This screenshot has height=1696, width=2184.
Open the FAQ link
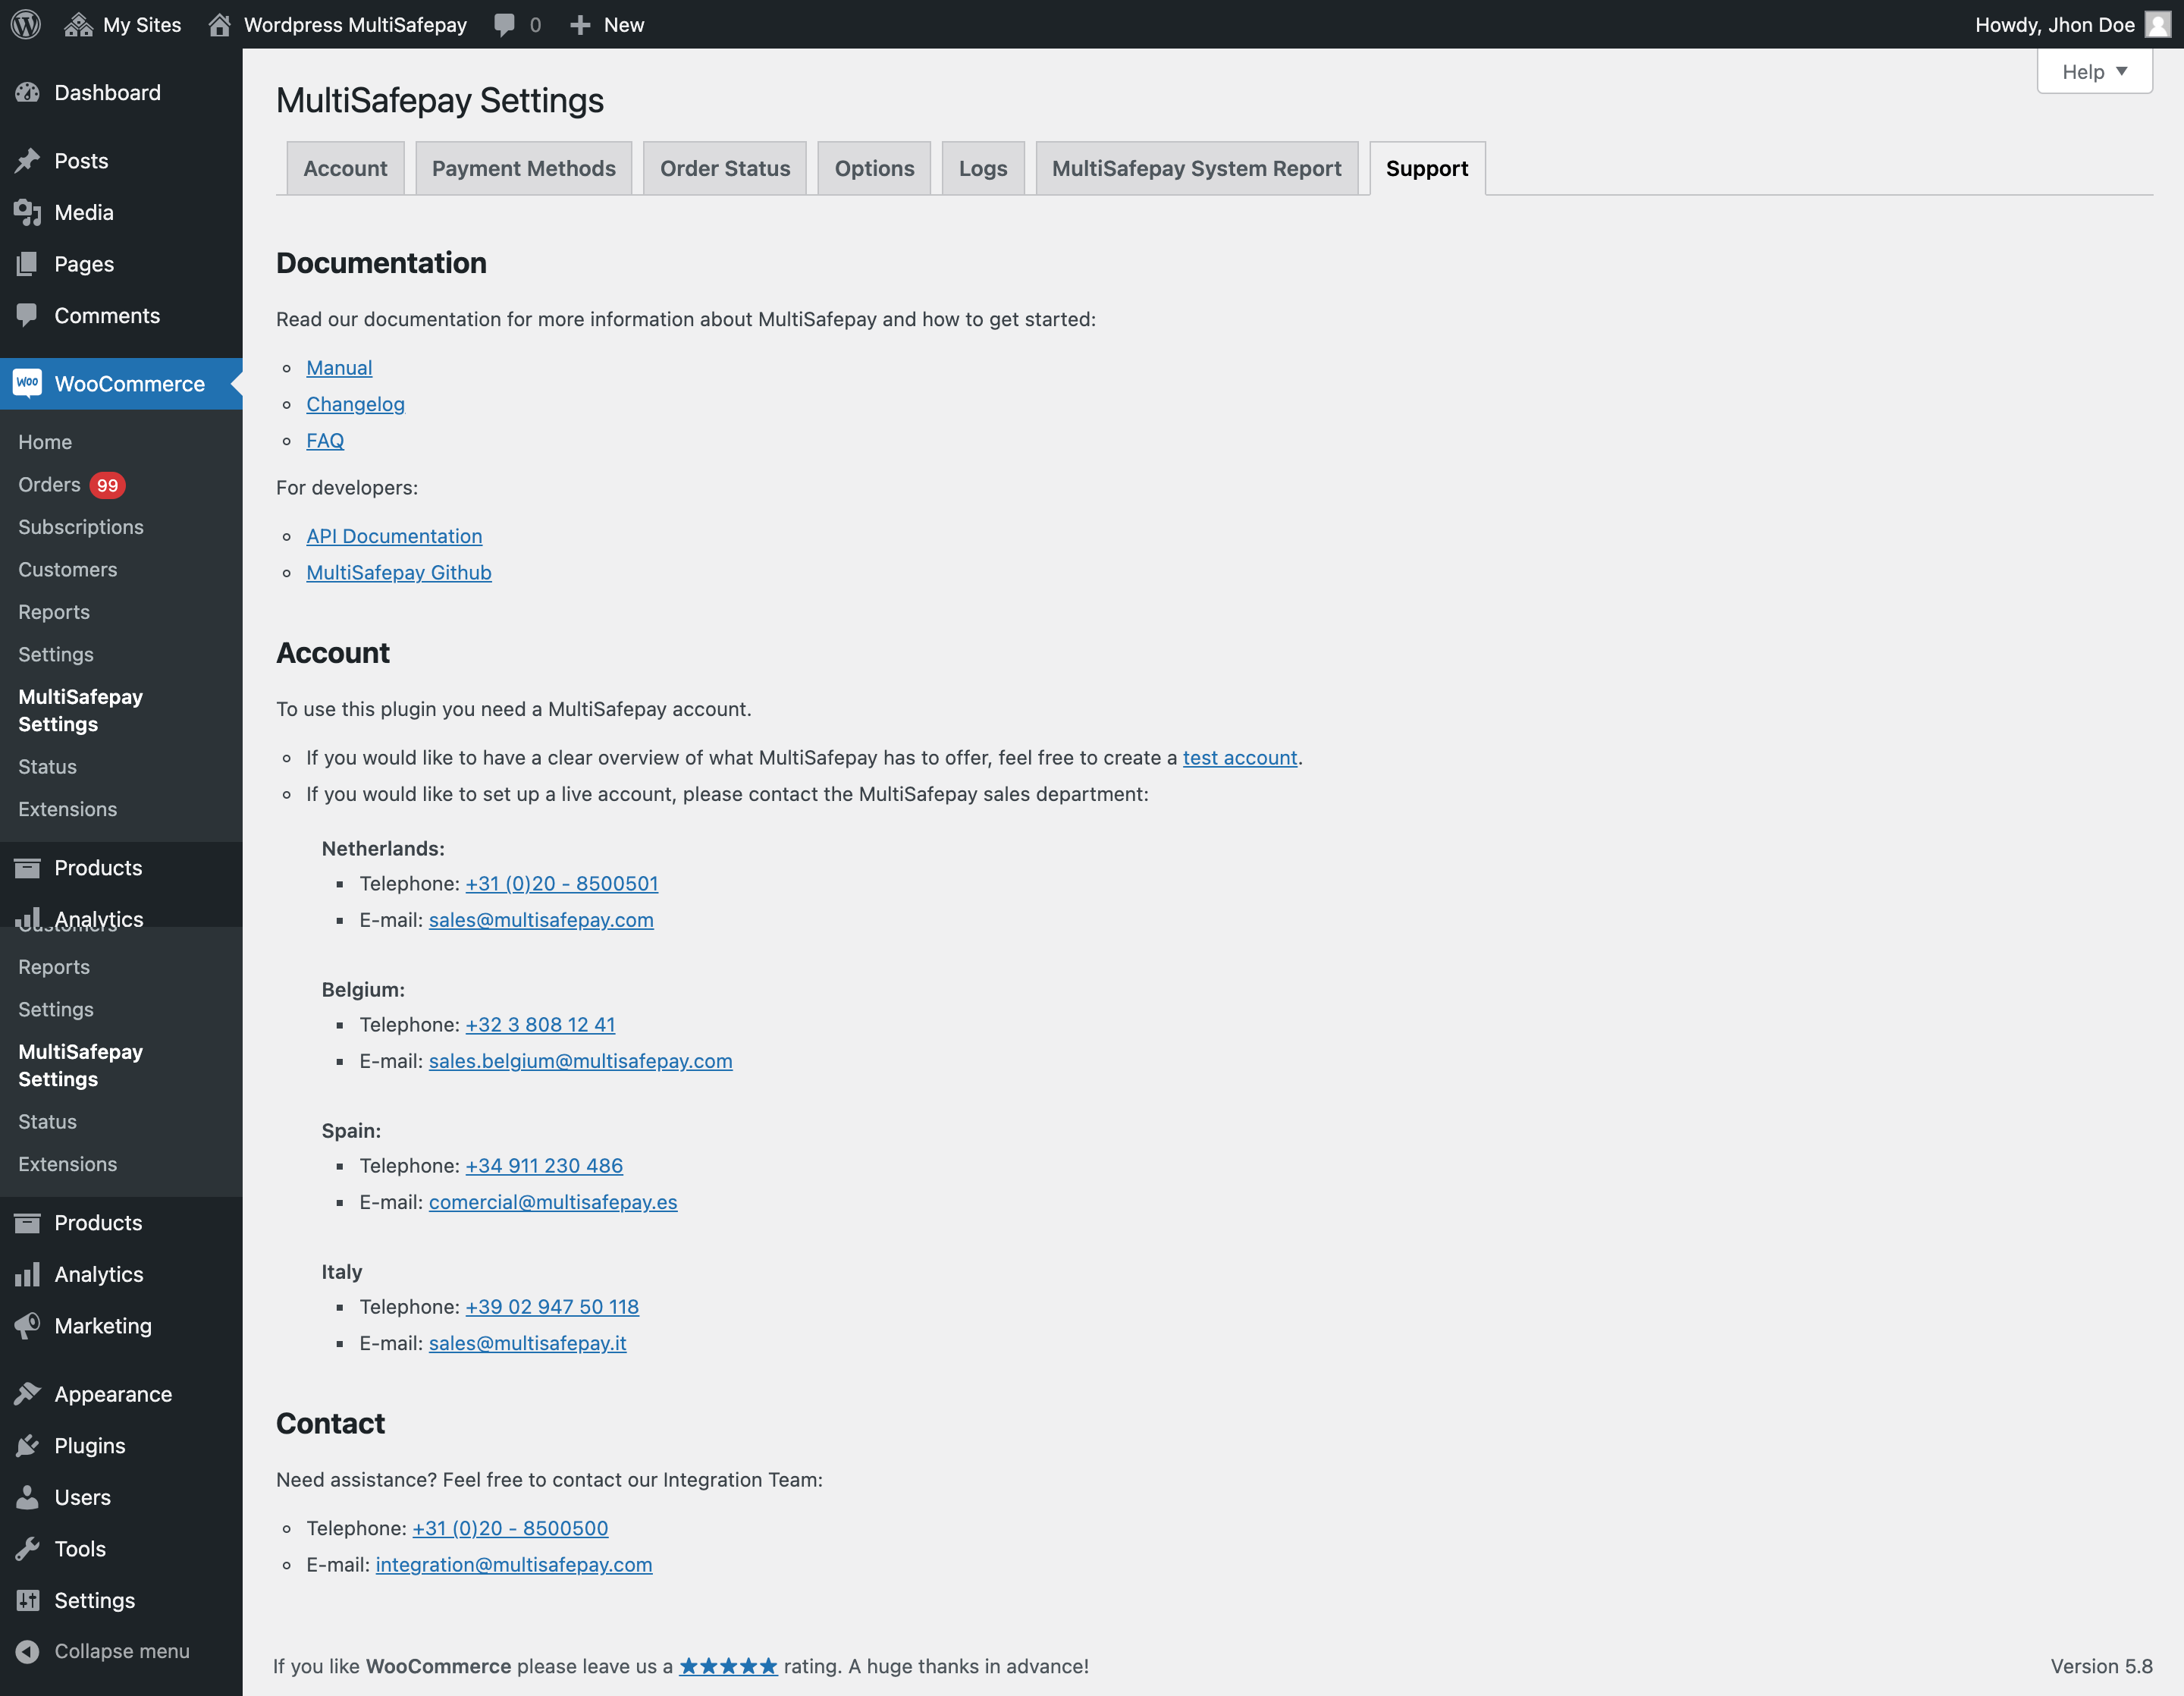click(325, 441)
